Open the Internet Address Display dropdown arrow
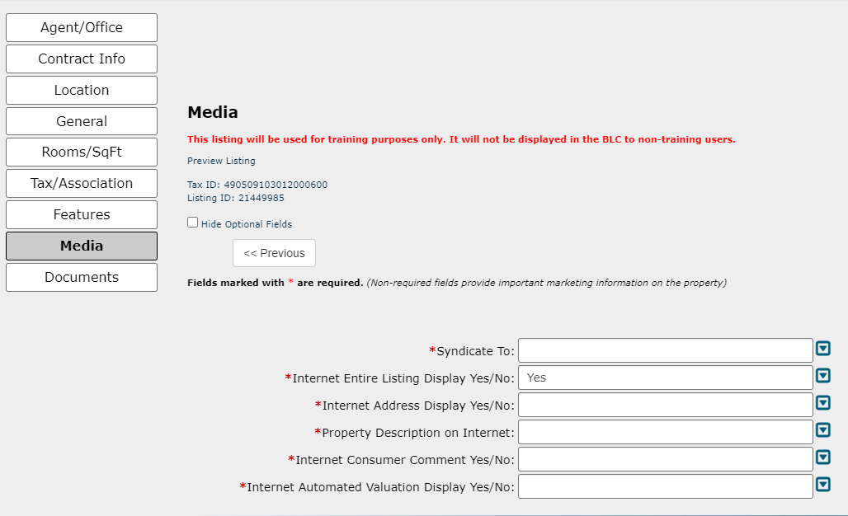The height and width of the screenshot is (516, 848). click(x=823, y=402)
